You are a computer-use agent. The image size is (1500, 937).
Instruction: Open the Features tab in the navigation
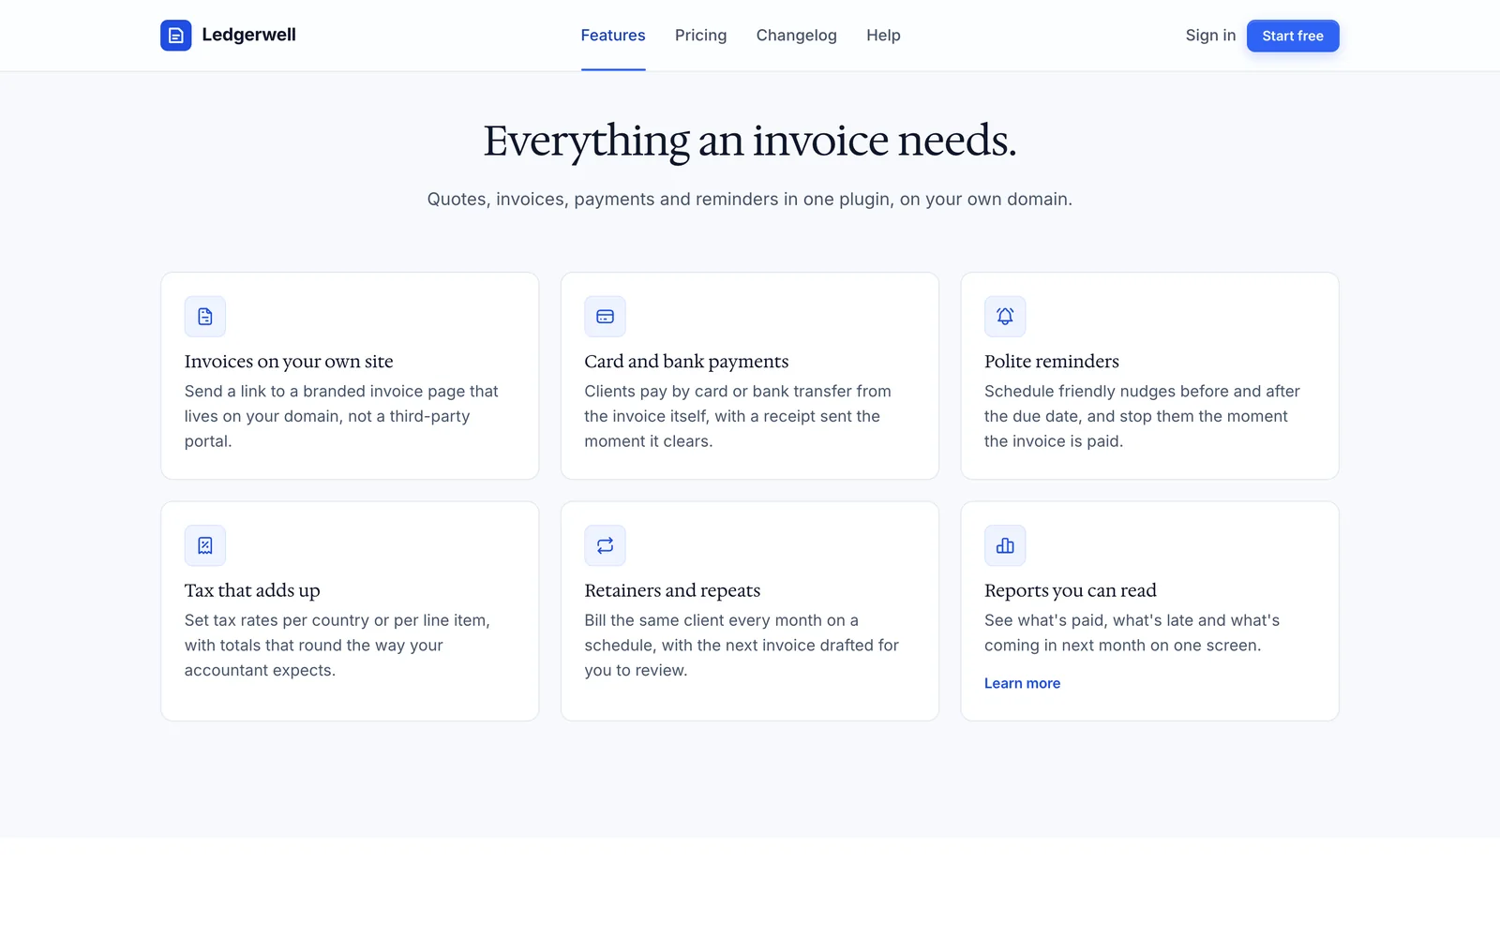[x=613, y=36]
